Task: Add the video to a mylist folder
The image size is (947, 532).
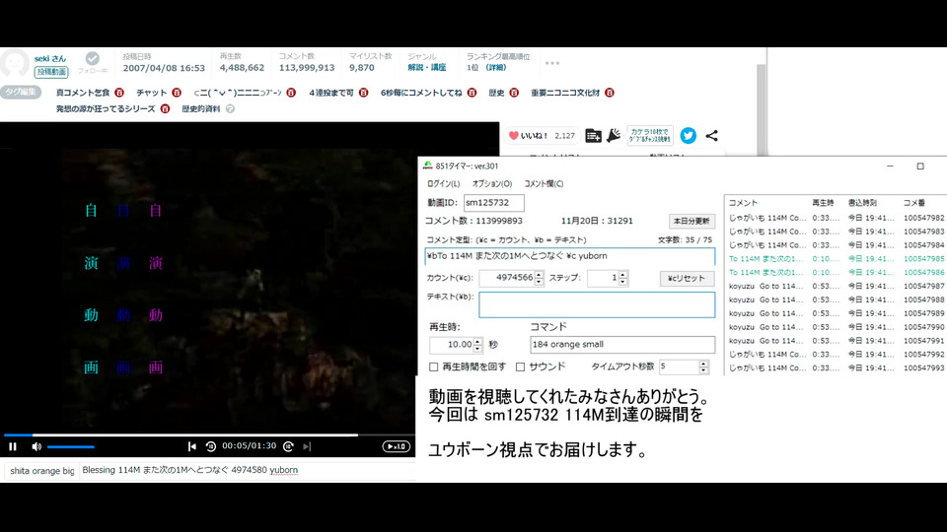Action: tap(593, 136)
